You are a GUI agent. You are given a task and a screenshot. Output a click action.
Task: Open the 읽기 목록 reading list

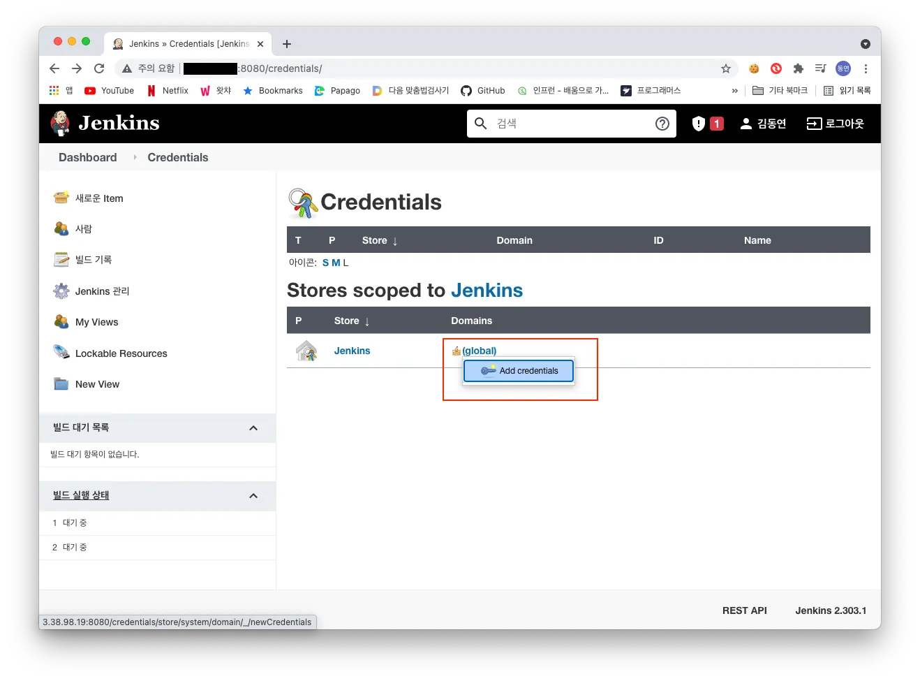847,91
